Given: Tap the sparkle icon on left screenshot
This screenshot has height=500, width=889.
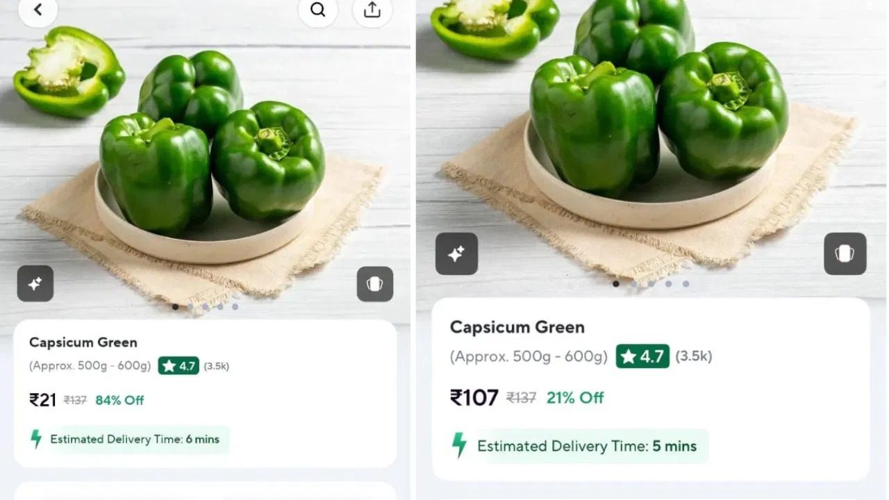Looking at the screenshot, I should [35, 283].
